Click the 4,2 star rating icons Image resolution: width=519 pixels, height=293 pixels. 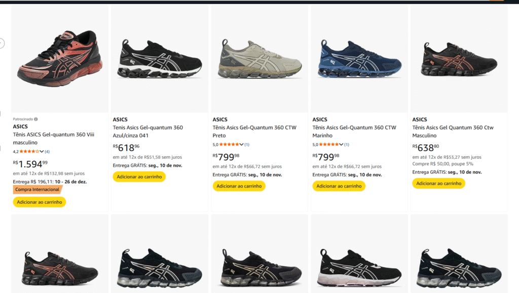point(29,152)
